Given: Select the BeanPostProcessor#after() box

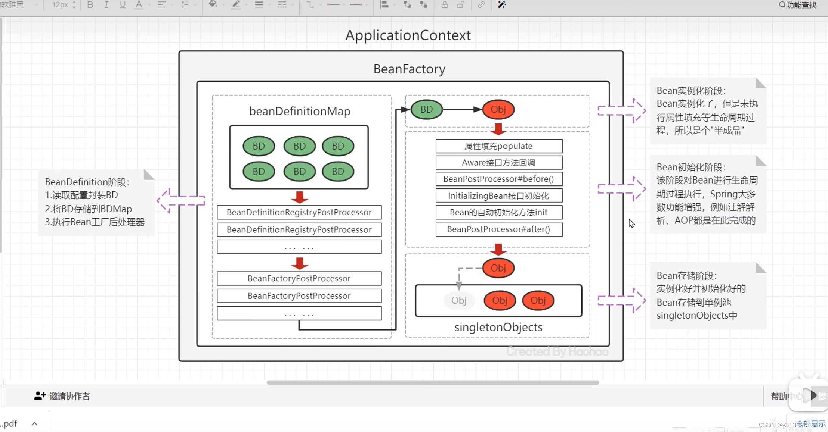Looking at the screenshot, I should point(499,229).
